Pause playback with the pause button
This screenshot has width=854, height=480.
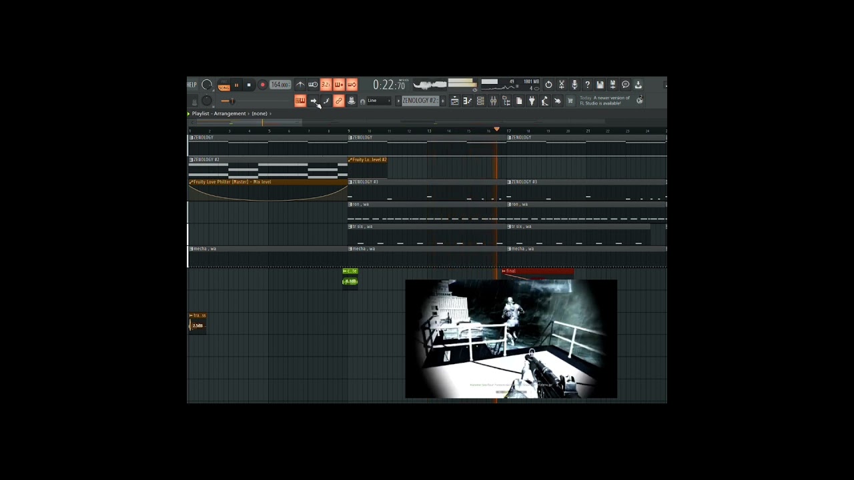pos(236,85)
